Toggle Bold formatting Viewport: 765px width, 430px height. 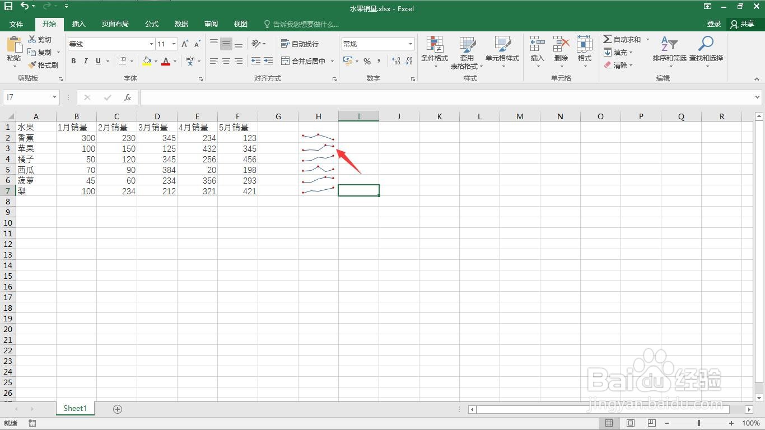click(x=73, y=61)
